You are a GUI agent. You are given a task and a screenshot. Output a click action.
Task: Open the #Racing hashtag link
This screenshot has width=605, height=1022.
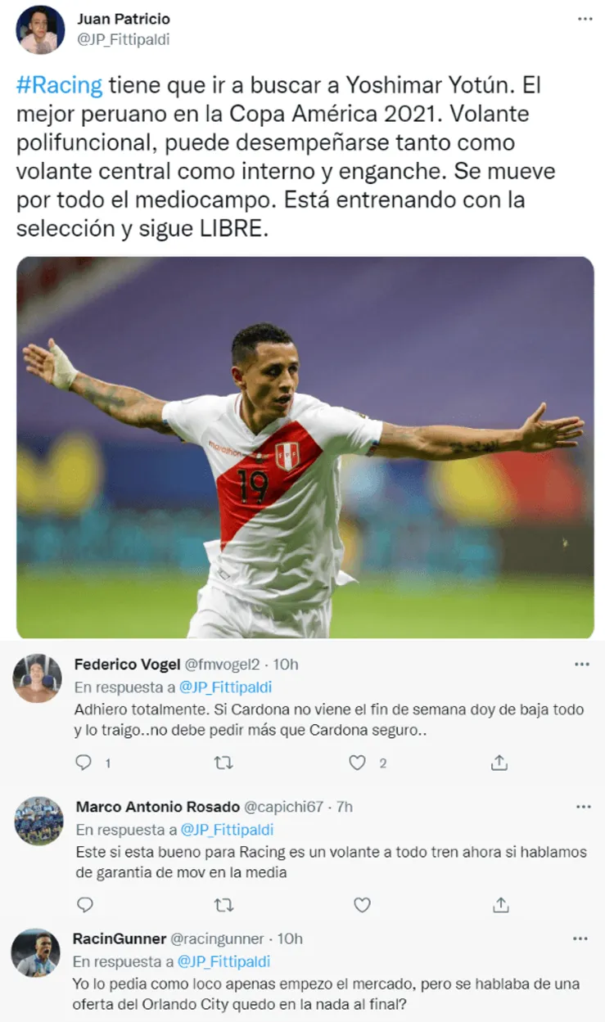(59, 85)
